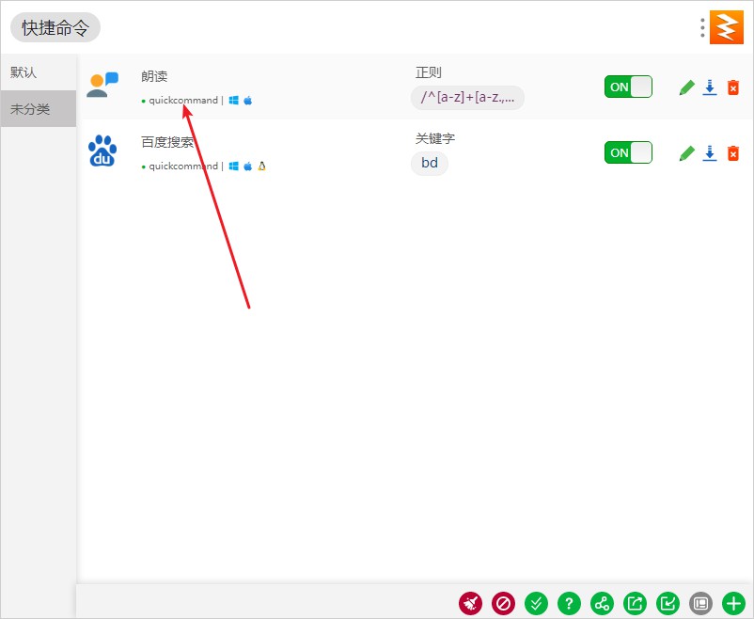Select the 默认 category tab
The height and width of the screenshot is (619, 754).
click(39, 72)
